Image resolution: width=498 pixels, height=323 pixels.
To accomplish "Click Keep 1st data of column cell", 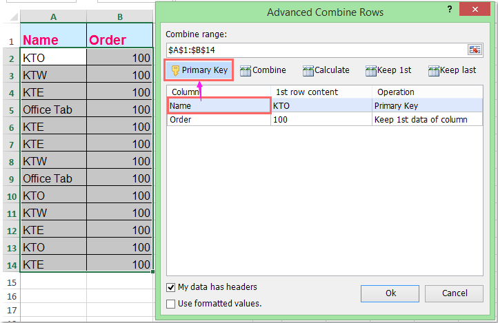I will (x=427, y=120).
